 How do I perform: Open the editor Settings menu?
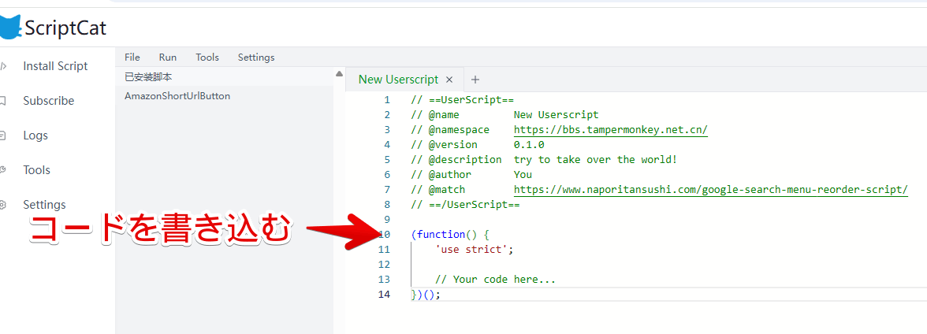tap(256, 58)
